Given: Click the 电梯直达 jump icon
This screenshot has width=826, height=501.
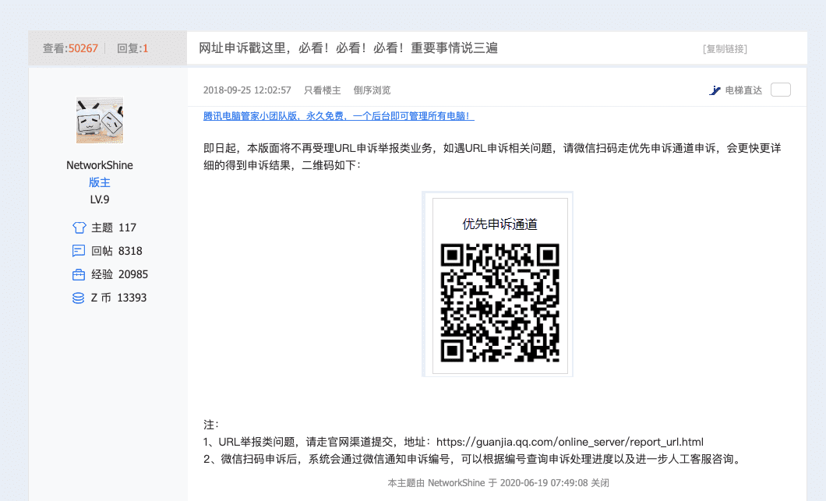Looking at the screenshot, I should [x=715, y=90].
